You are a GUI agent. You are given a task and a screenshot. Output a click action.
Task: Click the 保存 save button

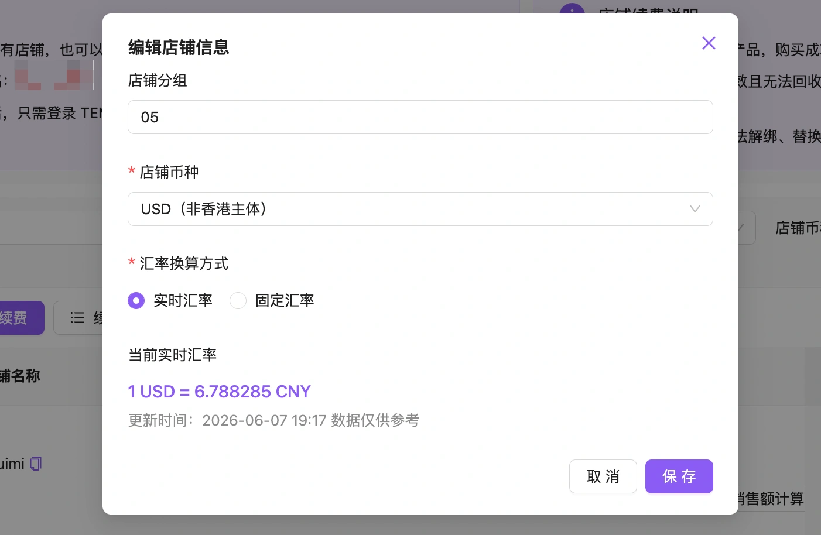click(679, 476)
